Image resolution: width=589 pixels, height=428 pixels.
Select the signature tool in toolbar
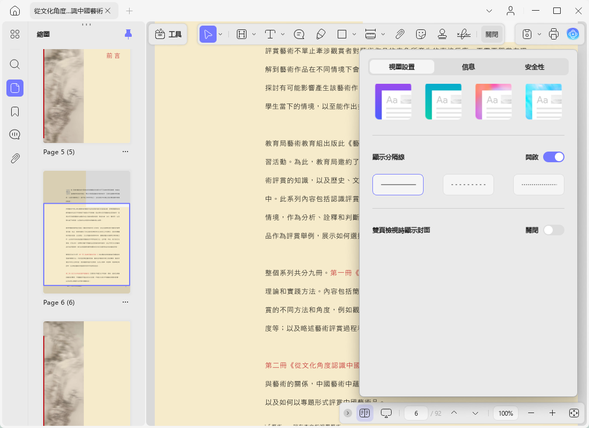coord(464,34)
